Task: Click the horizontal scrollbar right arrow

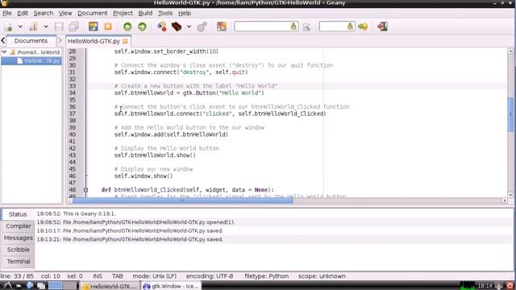Action: (505, 201)
